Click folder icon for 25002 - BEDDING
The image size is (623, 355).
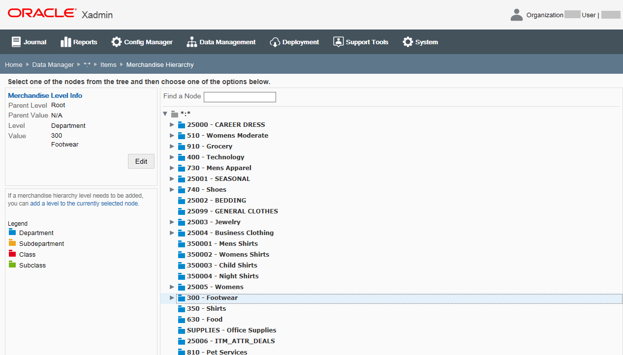[x=181, y=201]
